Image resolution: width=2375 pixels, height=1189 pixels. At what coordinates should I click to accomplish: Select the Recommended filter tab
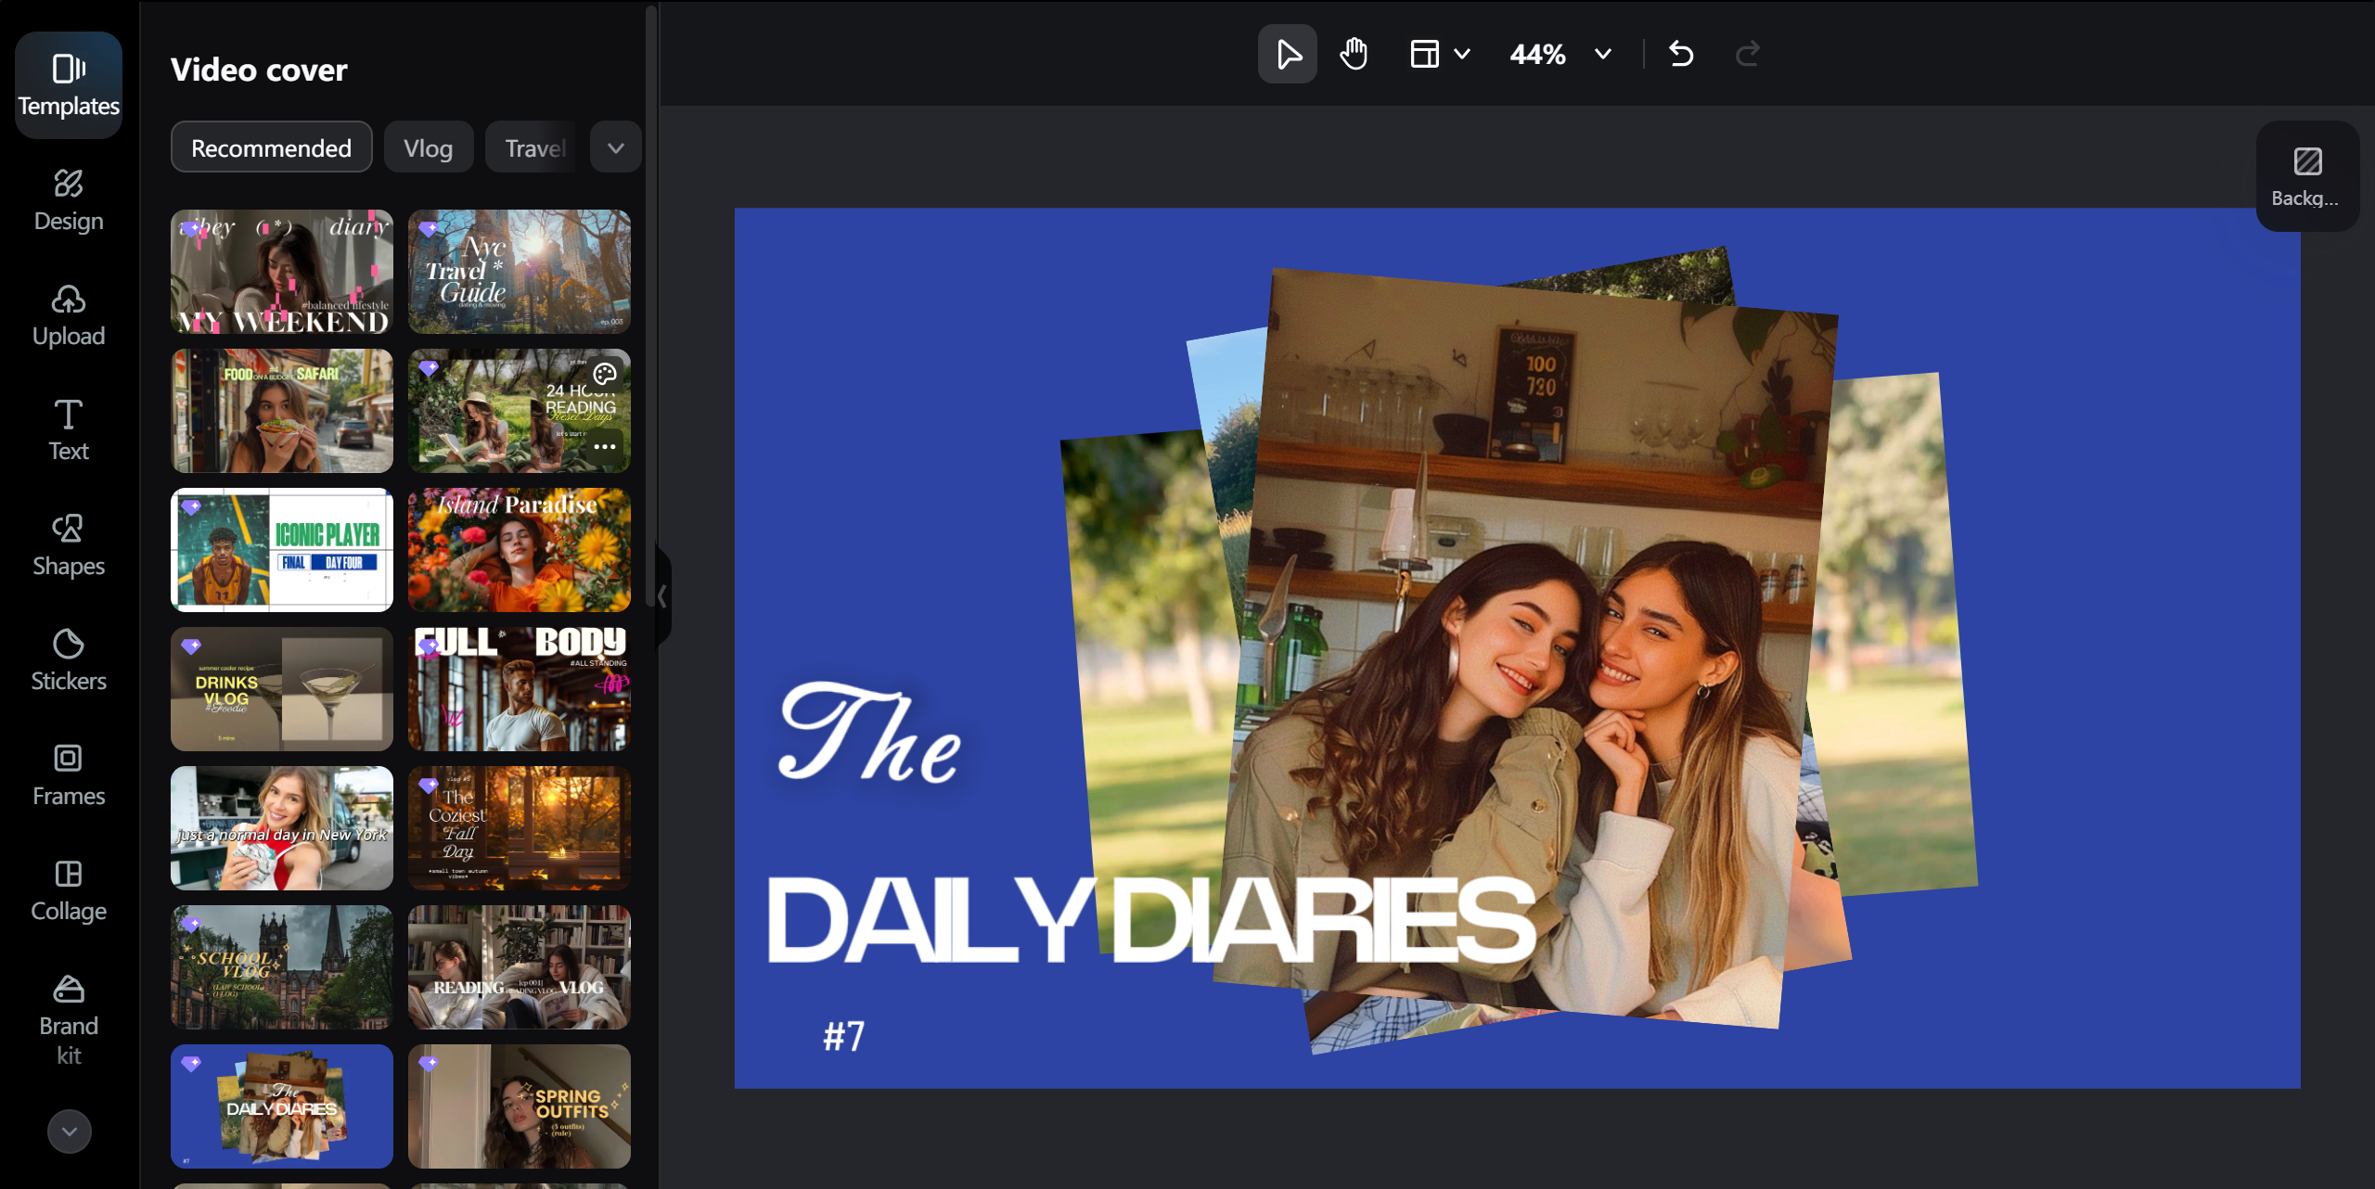tap(270, 147)
